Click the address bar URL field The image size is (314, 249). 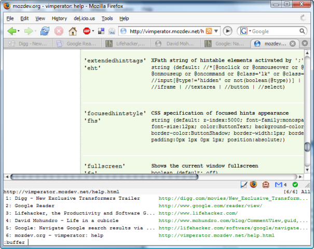[x=167, y=31]
